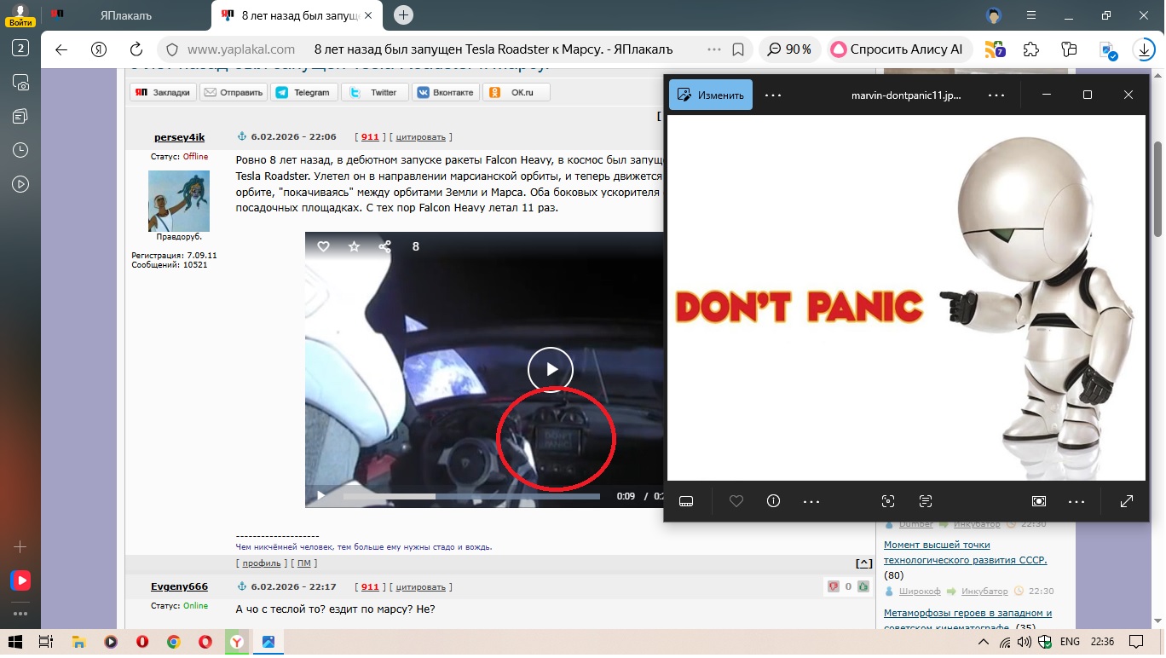1166x658 pixels.
Task: Open the three-dot menu after the photo viewer file name
Action: 996,95
